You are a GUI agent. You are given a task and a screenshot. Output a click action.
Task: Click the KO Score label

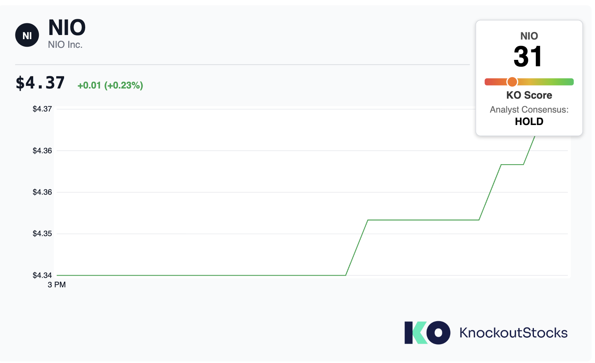(529, 95)
